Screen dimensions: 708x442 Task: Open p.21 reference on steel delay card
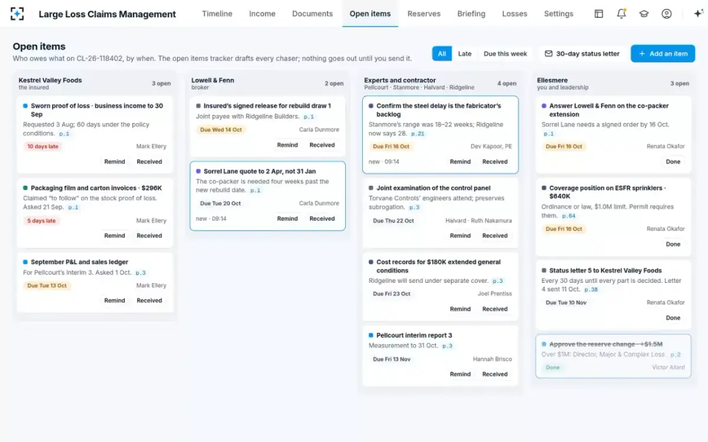(418, 134)
